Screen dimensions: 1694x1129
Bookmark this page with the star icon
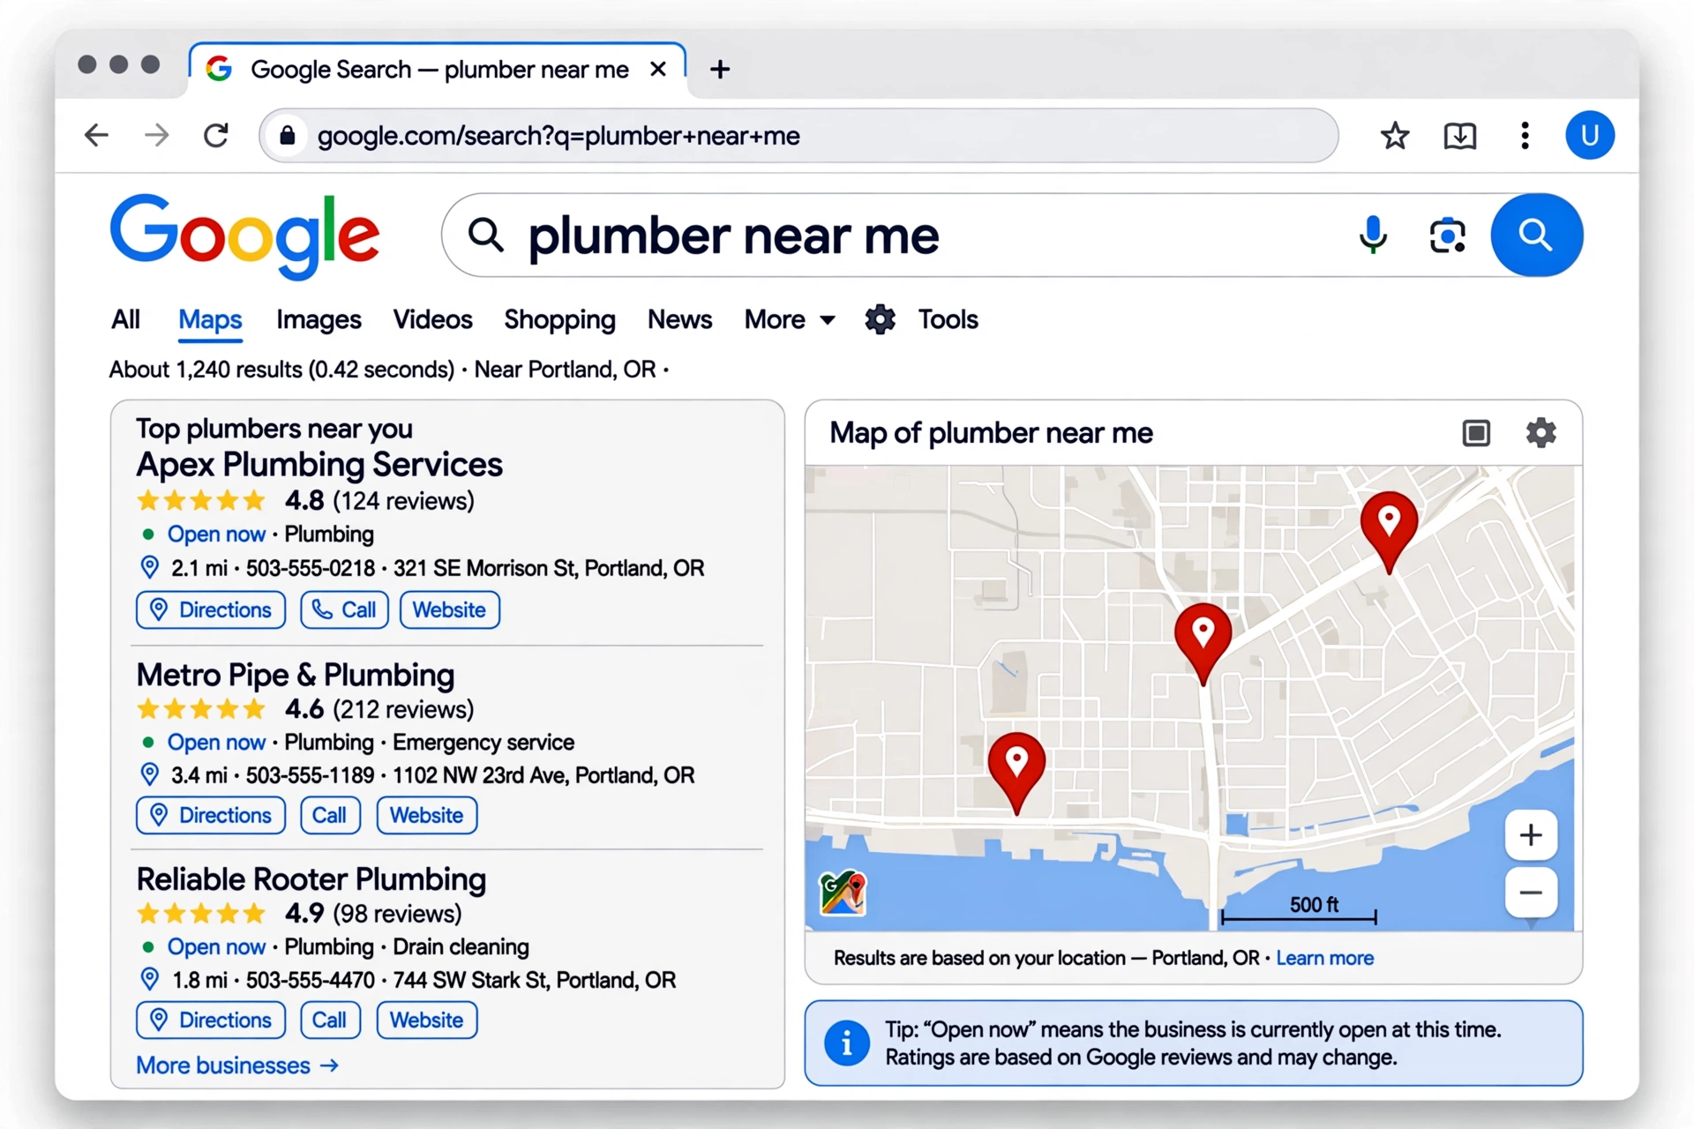click(1395, 136)
